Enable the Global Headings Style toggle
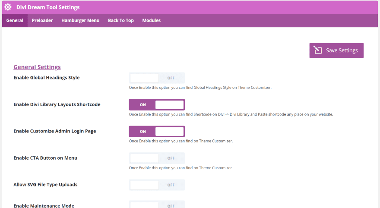The width and height of the screenshot is (380, 208). point(157,78)
